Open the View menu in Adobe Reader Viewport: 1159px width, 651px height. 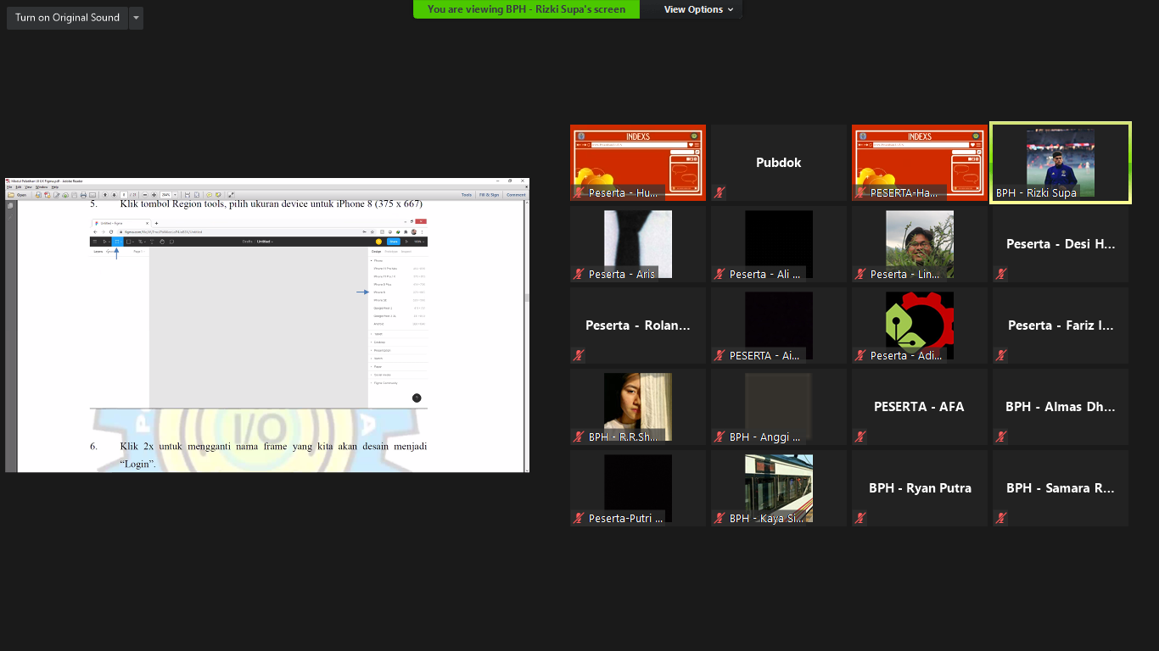(28, 187)
